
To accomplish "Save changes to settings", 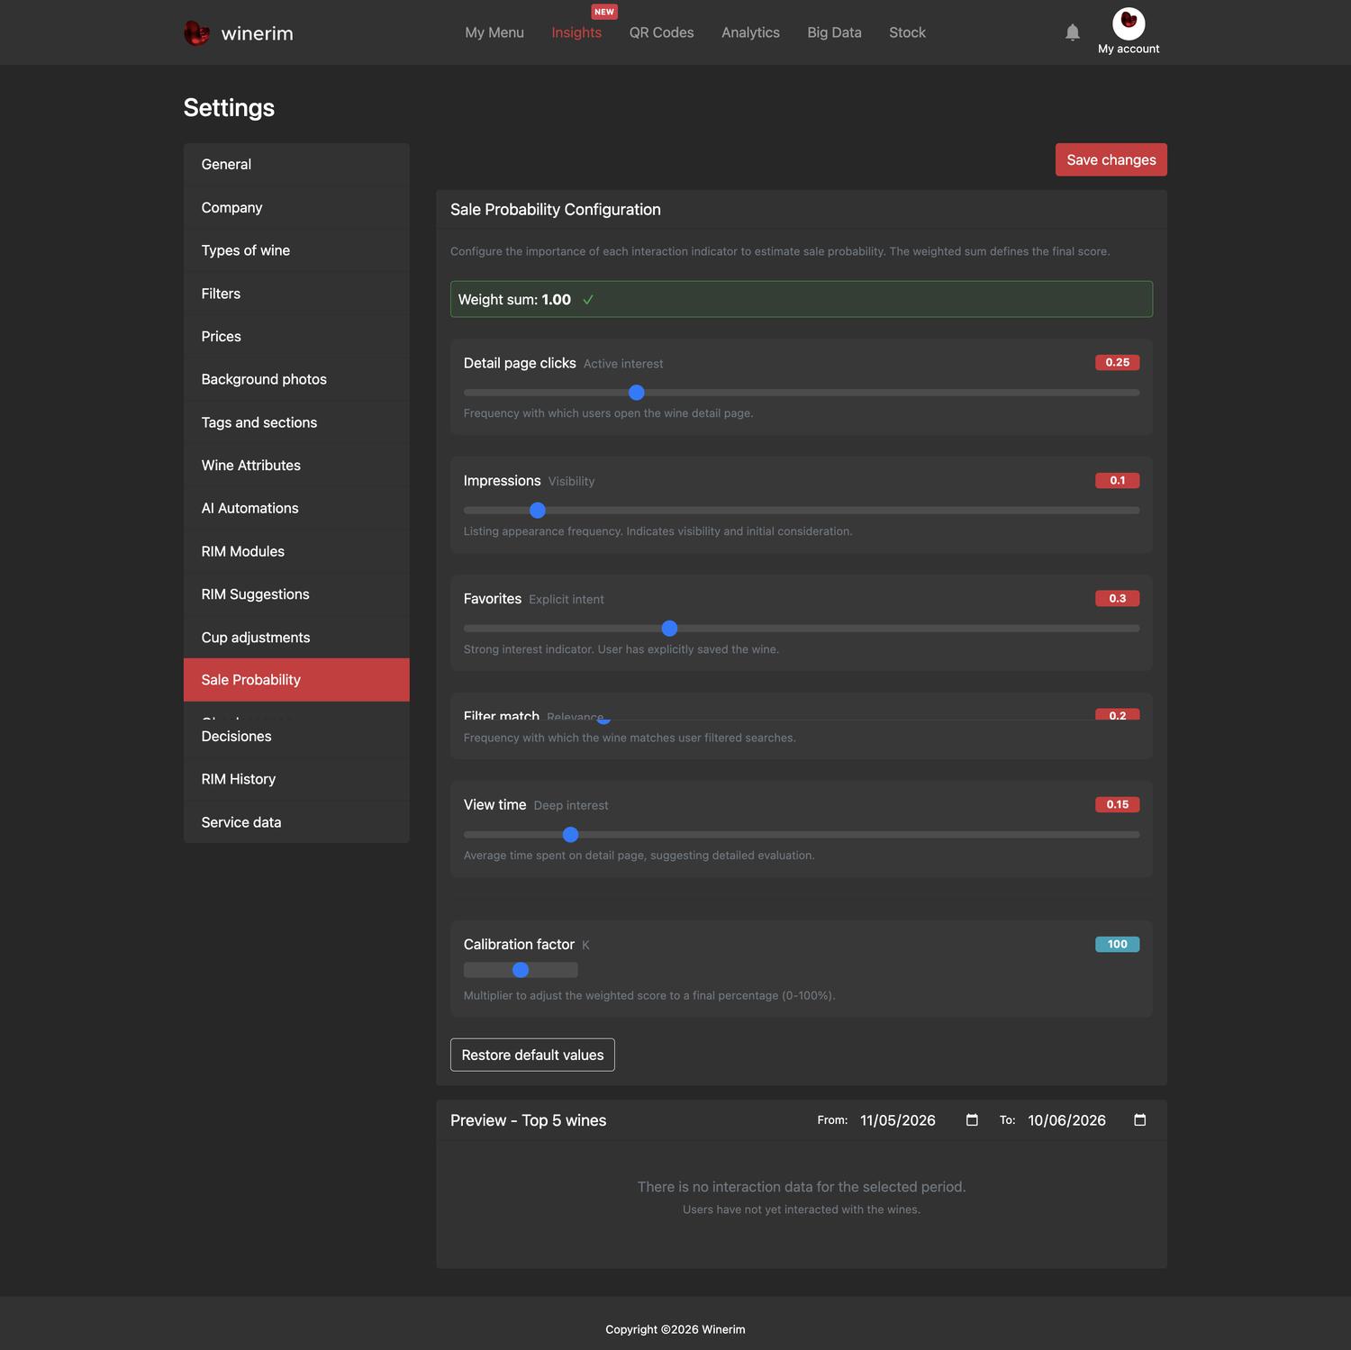I will coord(1111,159).
